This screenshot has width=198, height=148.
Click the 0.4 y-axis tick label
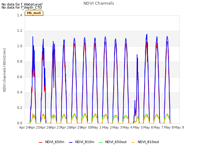(19, 92)
